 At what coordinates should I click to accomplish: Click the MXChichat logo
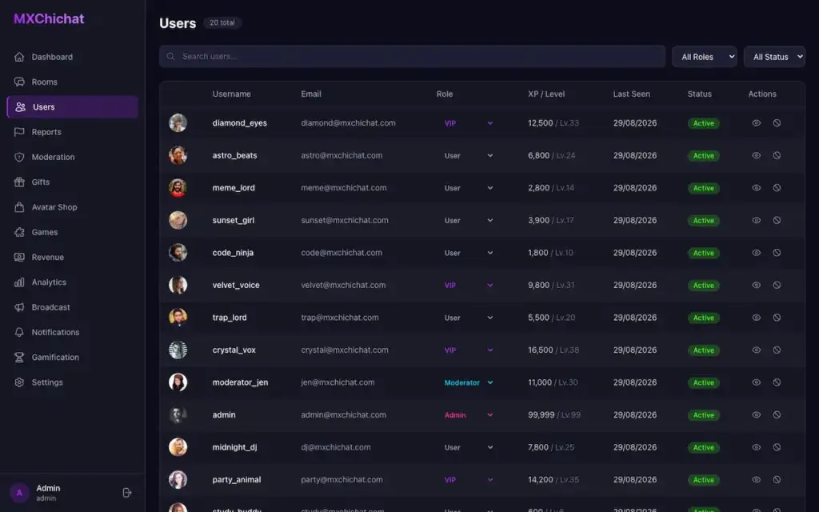(x=49, y=19)
